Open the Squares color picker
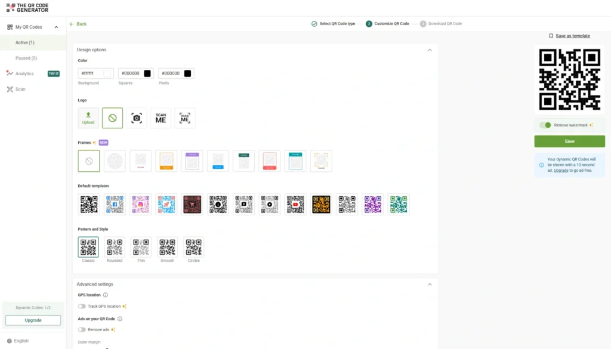This screenshot has height=349, width=611. 147,73
